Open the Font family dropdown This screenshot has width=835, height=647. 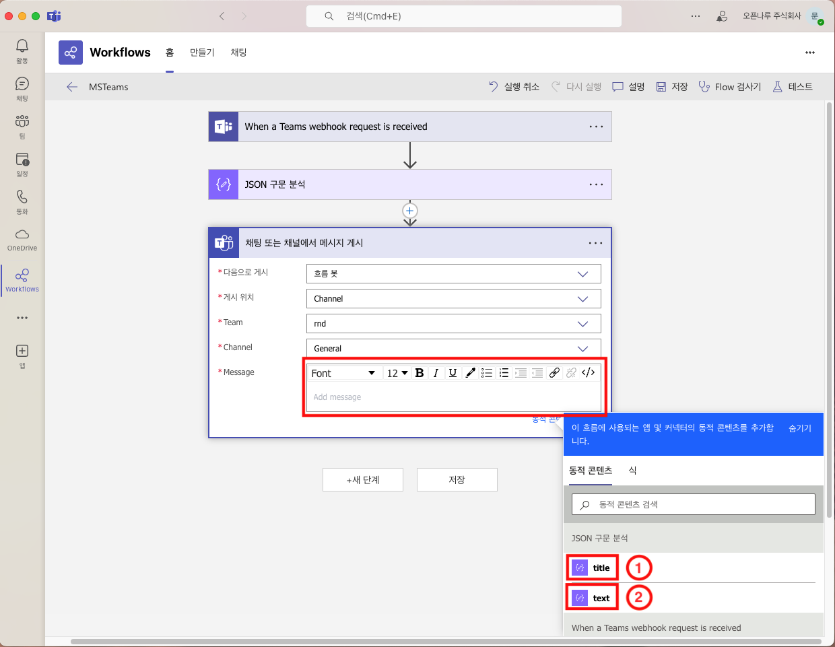pos(343,373)
